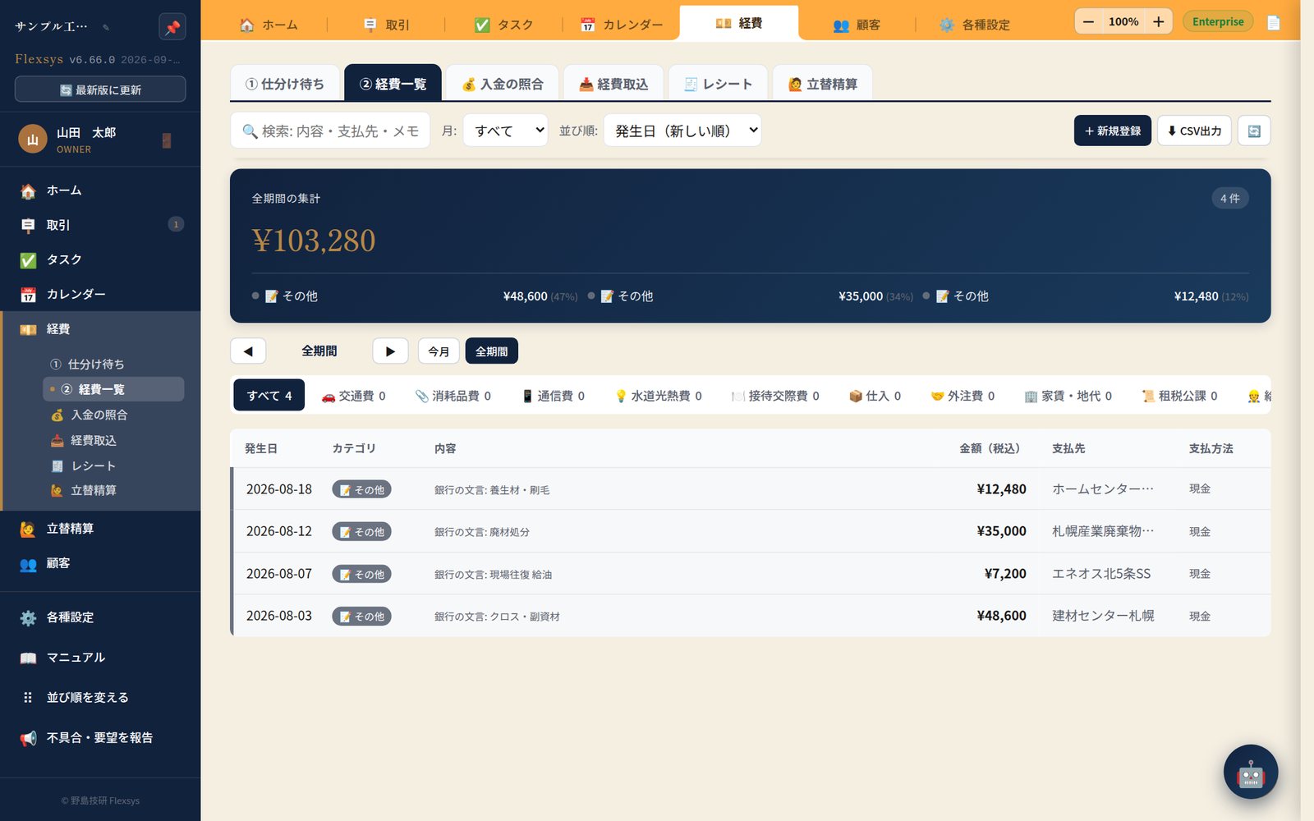Filter by 消耗品費 category chip
1314x821 pixels.
pos(453,396)
